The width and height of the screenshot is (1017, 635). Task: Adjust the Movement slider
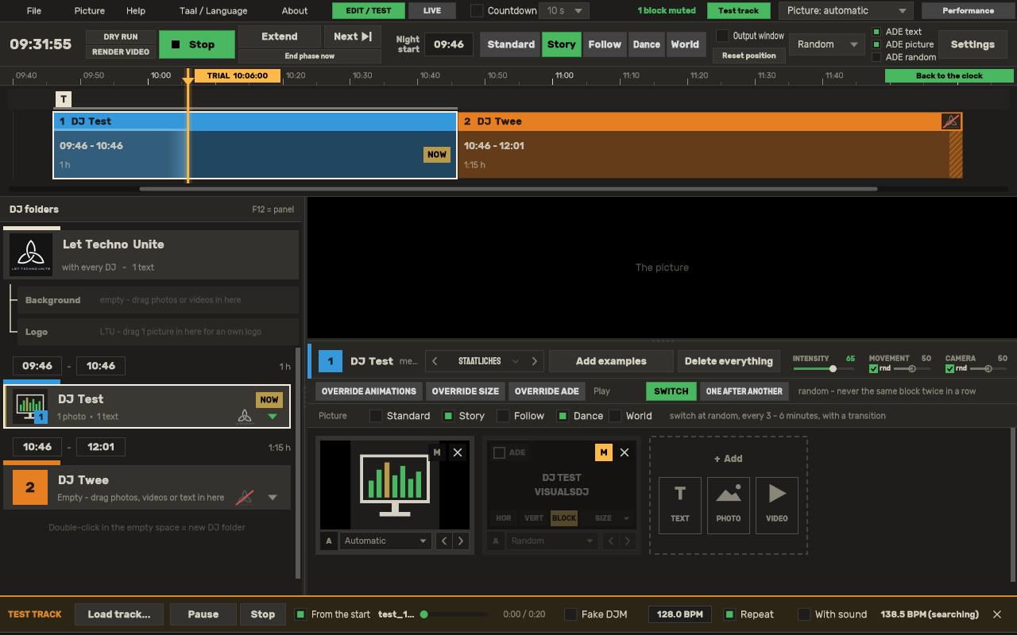(912, 369)
